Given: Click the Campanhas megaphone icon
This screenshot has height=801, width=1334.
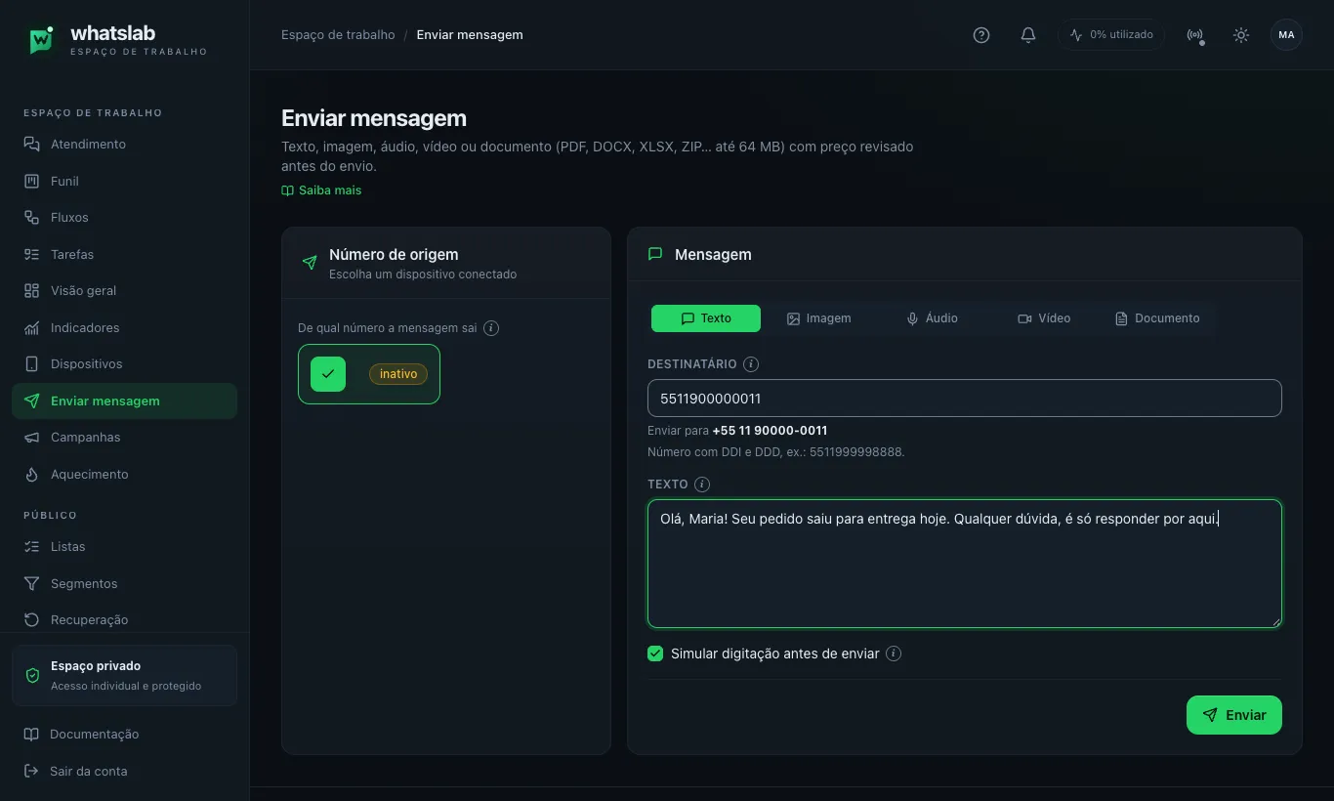Looking at the screenshot, I should [x=31, y=437].
